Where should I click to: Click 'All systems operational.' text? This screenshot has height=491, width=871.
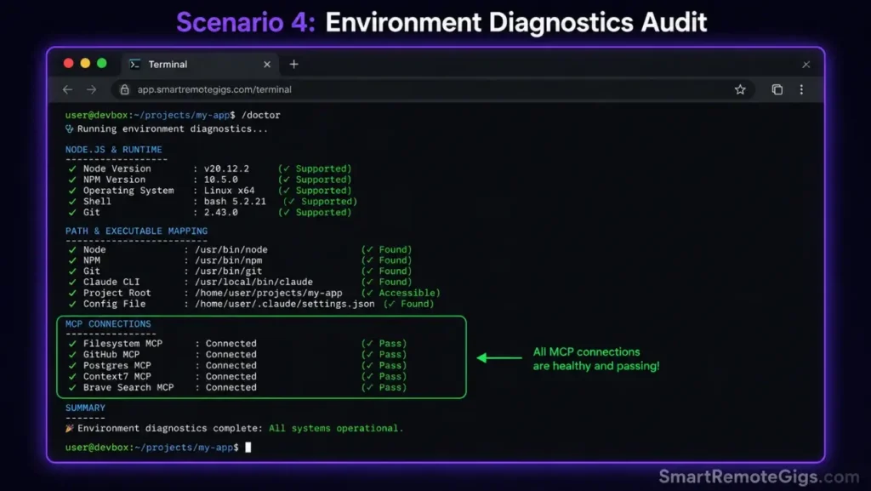coord(336,428)
